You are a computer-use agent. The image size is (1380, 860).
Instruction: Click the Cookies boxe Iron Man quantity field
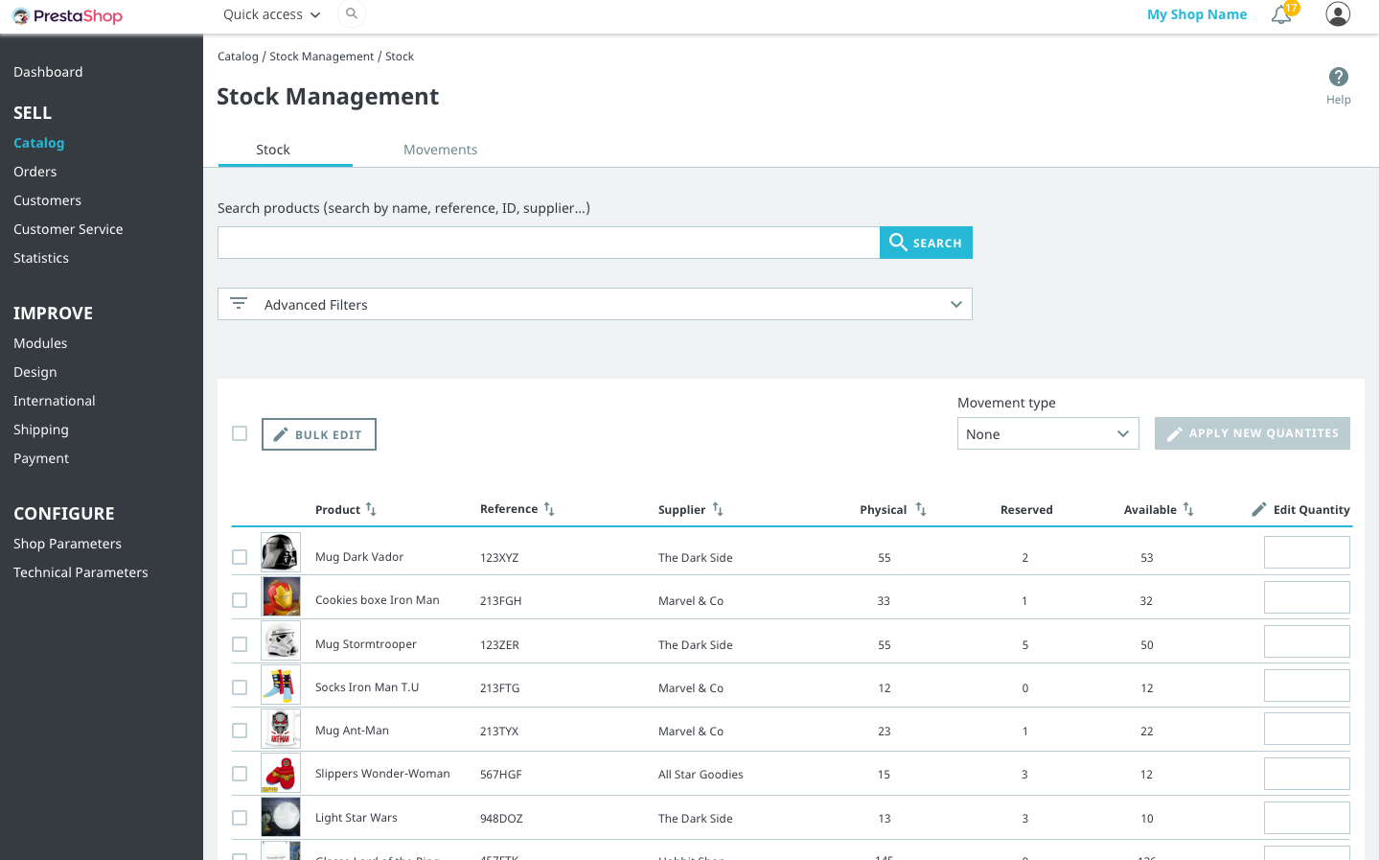tap(1307, 597)
